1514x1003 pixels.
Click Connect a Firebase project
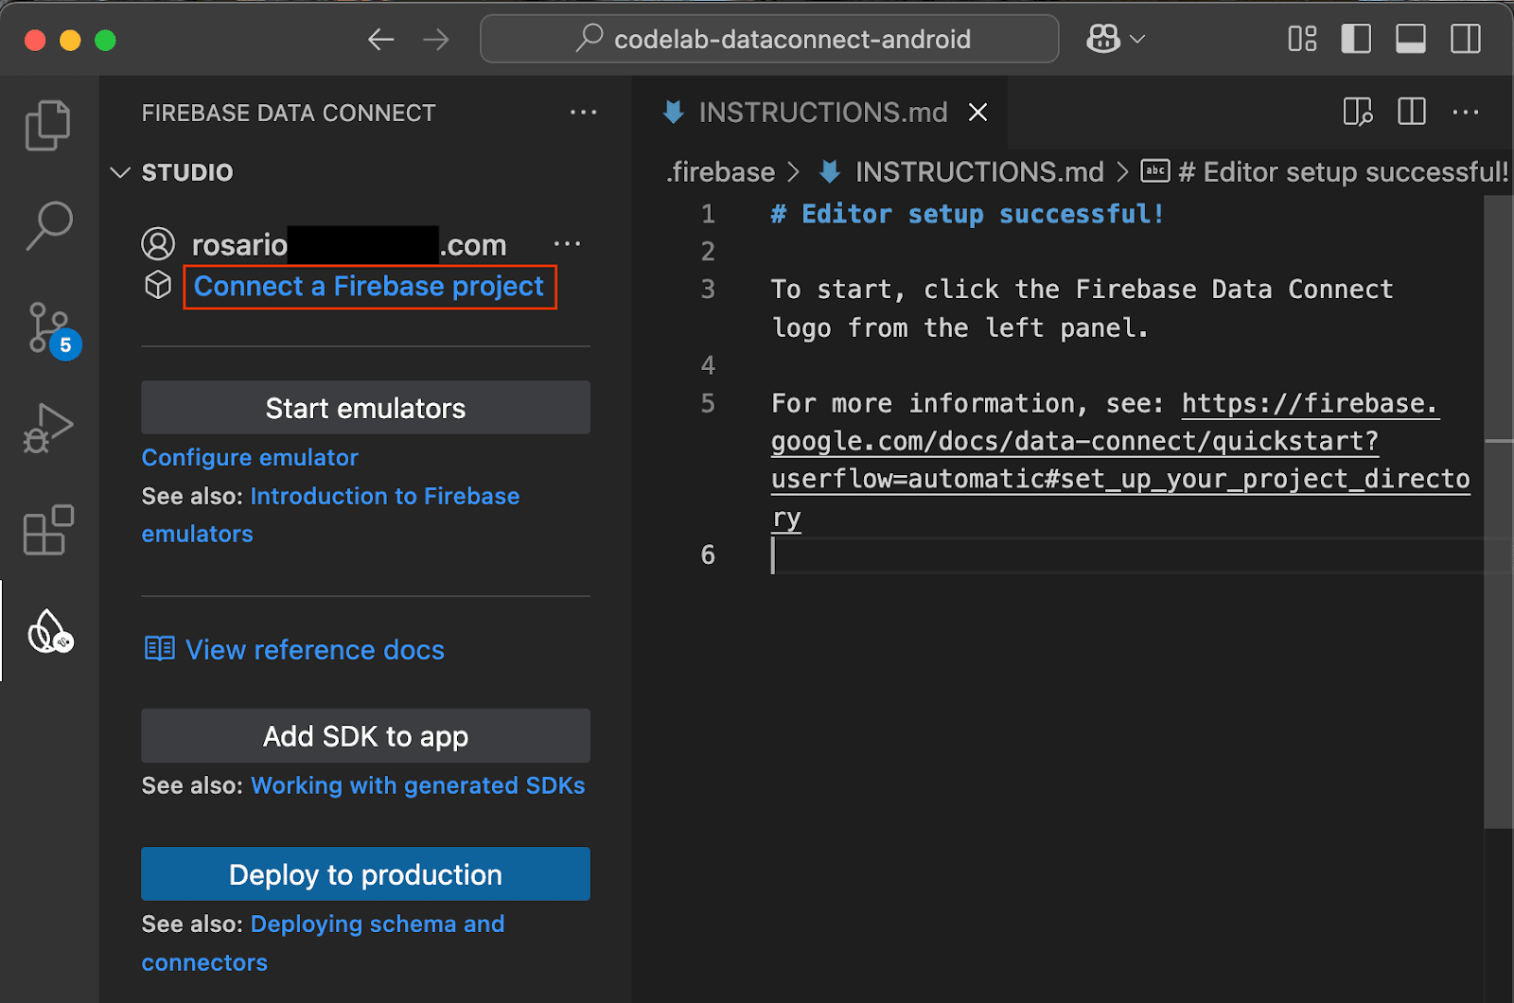(x=369, y=287)
